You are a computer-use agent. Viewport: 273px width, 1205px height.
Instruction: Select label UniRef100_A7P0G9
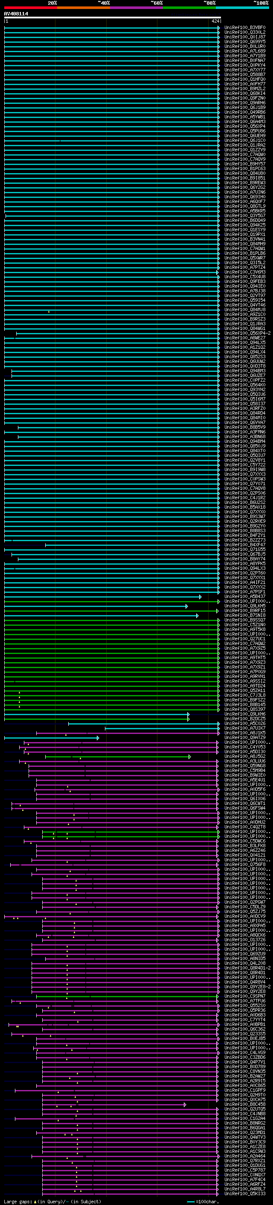pyautogui.click(x=245, y=671)
